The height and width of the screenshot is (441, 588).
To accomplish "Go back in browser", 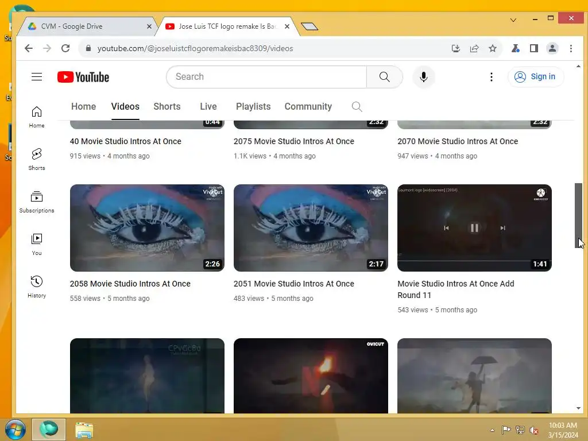I will click(29, 48).
